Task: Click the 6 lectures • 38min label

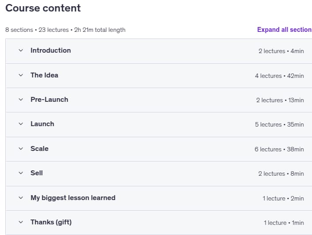Action: pyautogui.click(x=279, y=149)
